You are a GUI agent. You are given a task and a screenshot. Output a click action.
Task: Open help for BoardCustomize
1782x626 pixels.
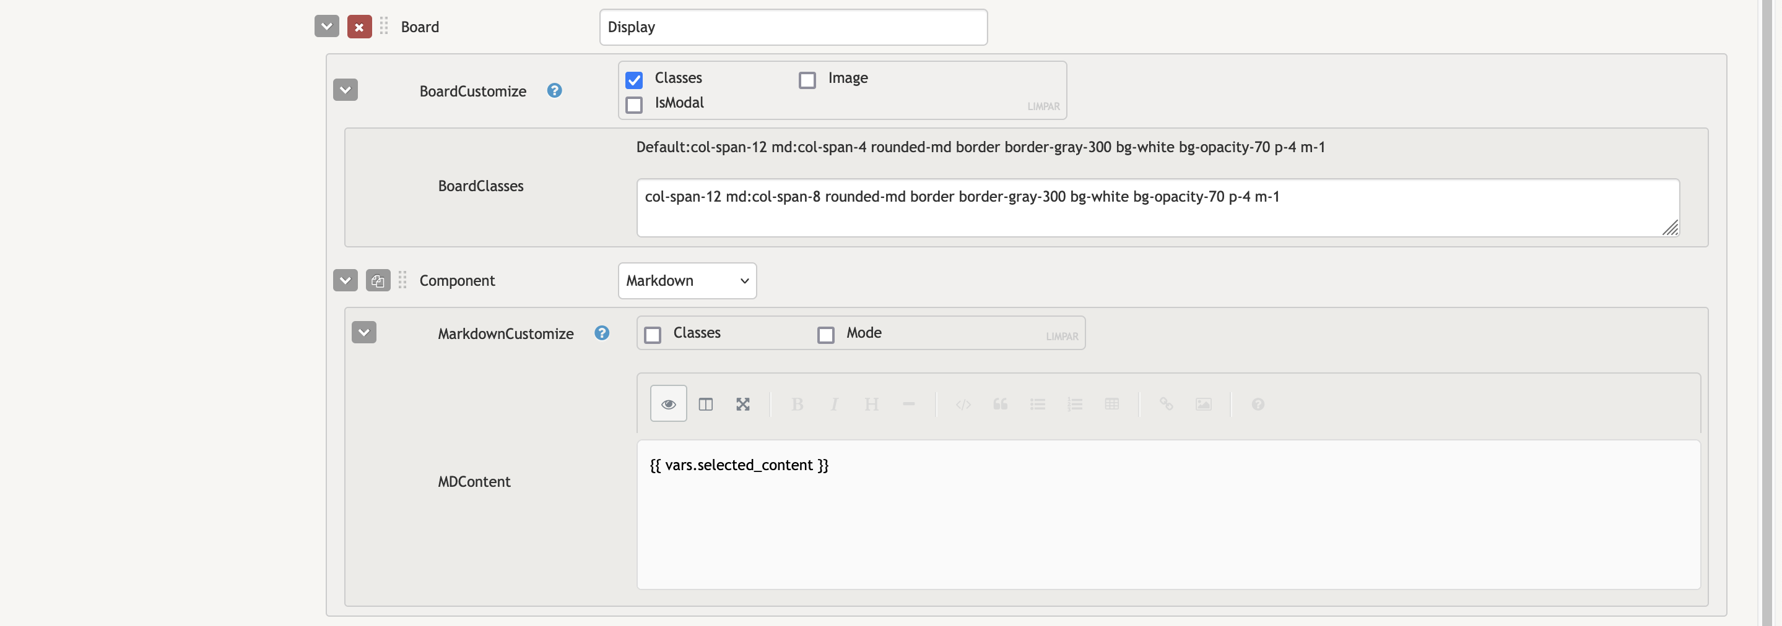pyautogui.click(x=554, y=90)
